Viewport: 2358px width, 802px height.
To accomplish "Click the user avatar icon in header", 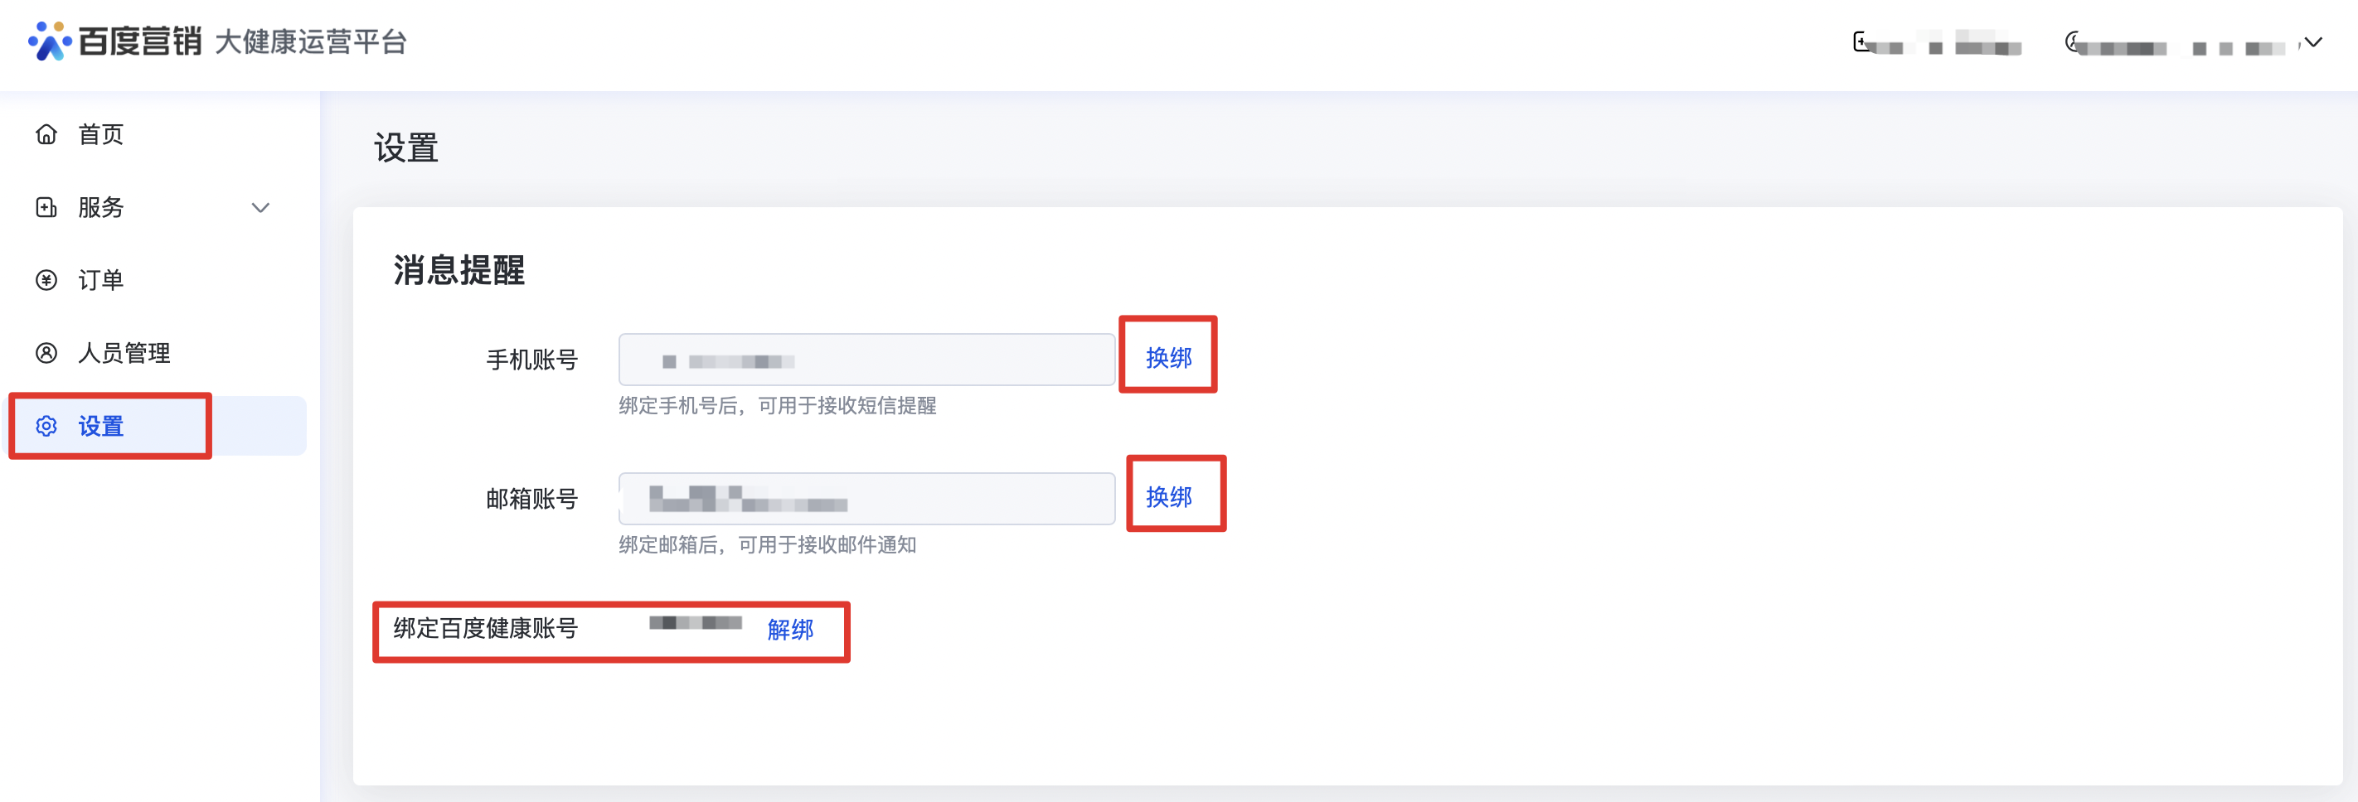I will click(x=2074, y=42).
